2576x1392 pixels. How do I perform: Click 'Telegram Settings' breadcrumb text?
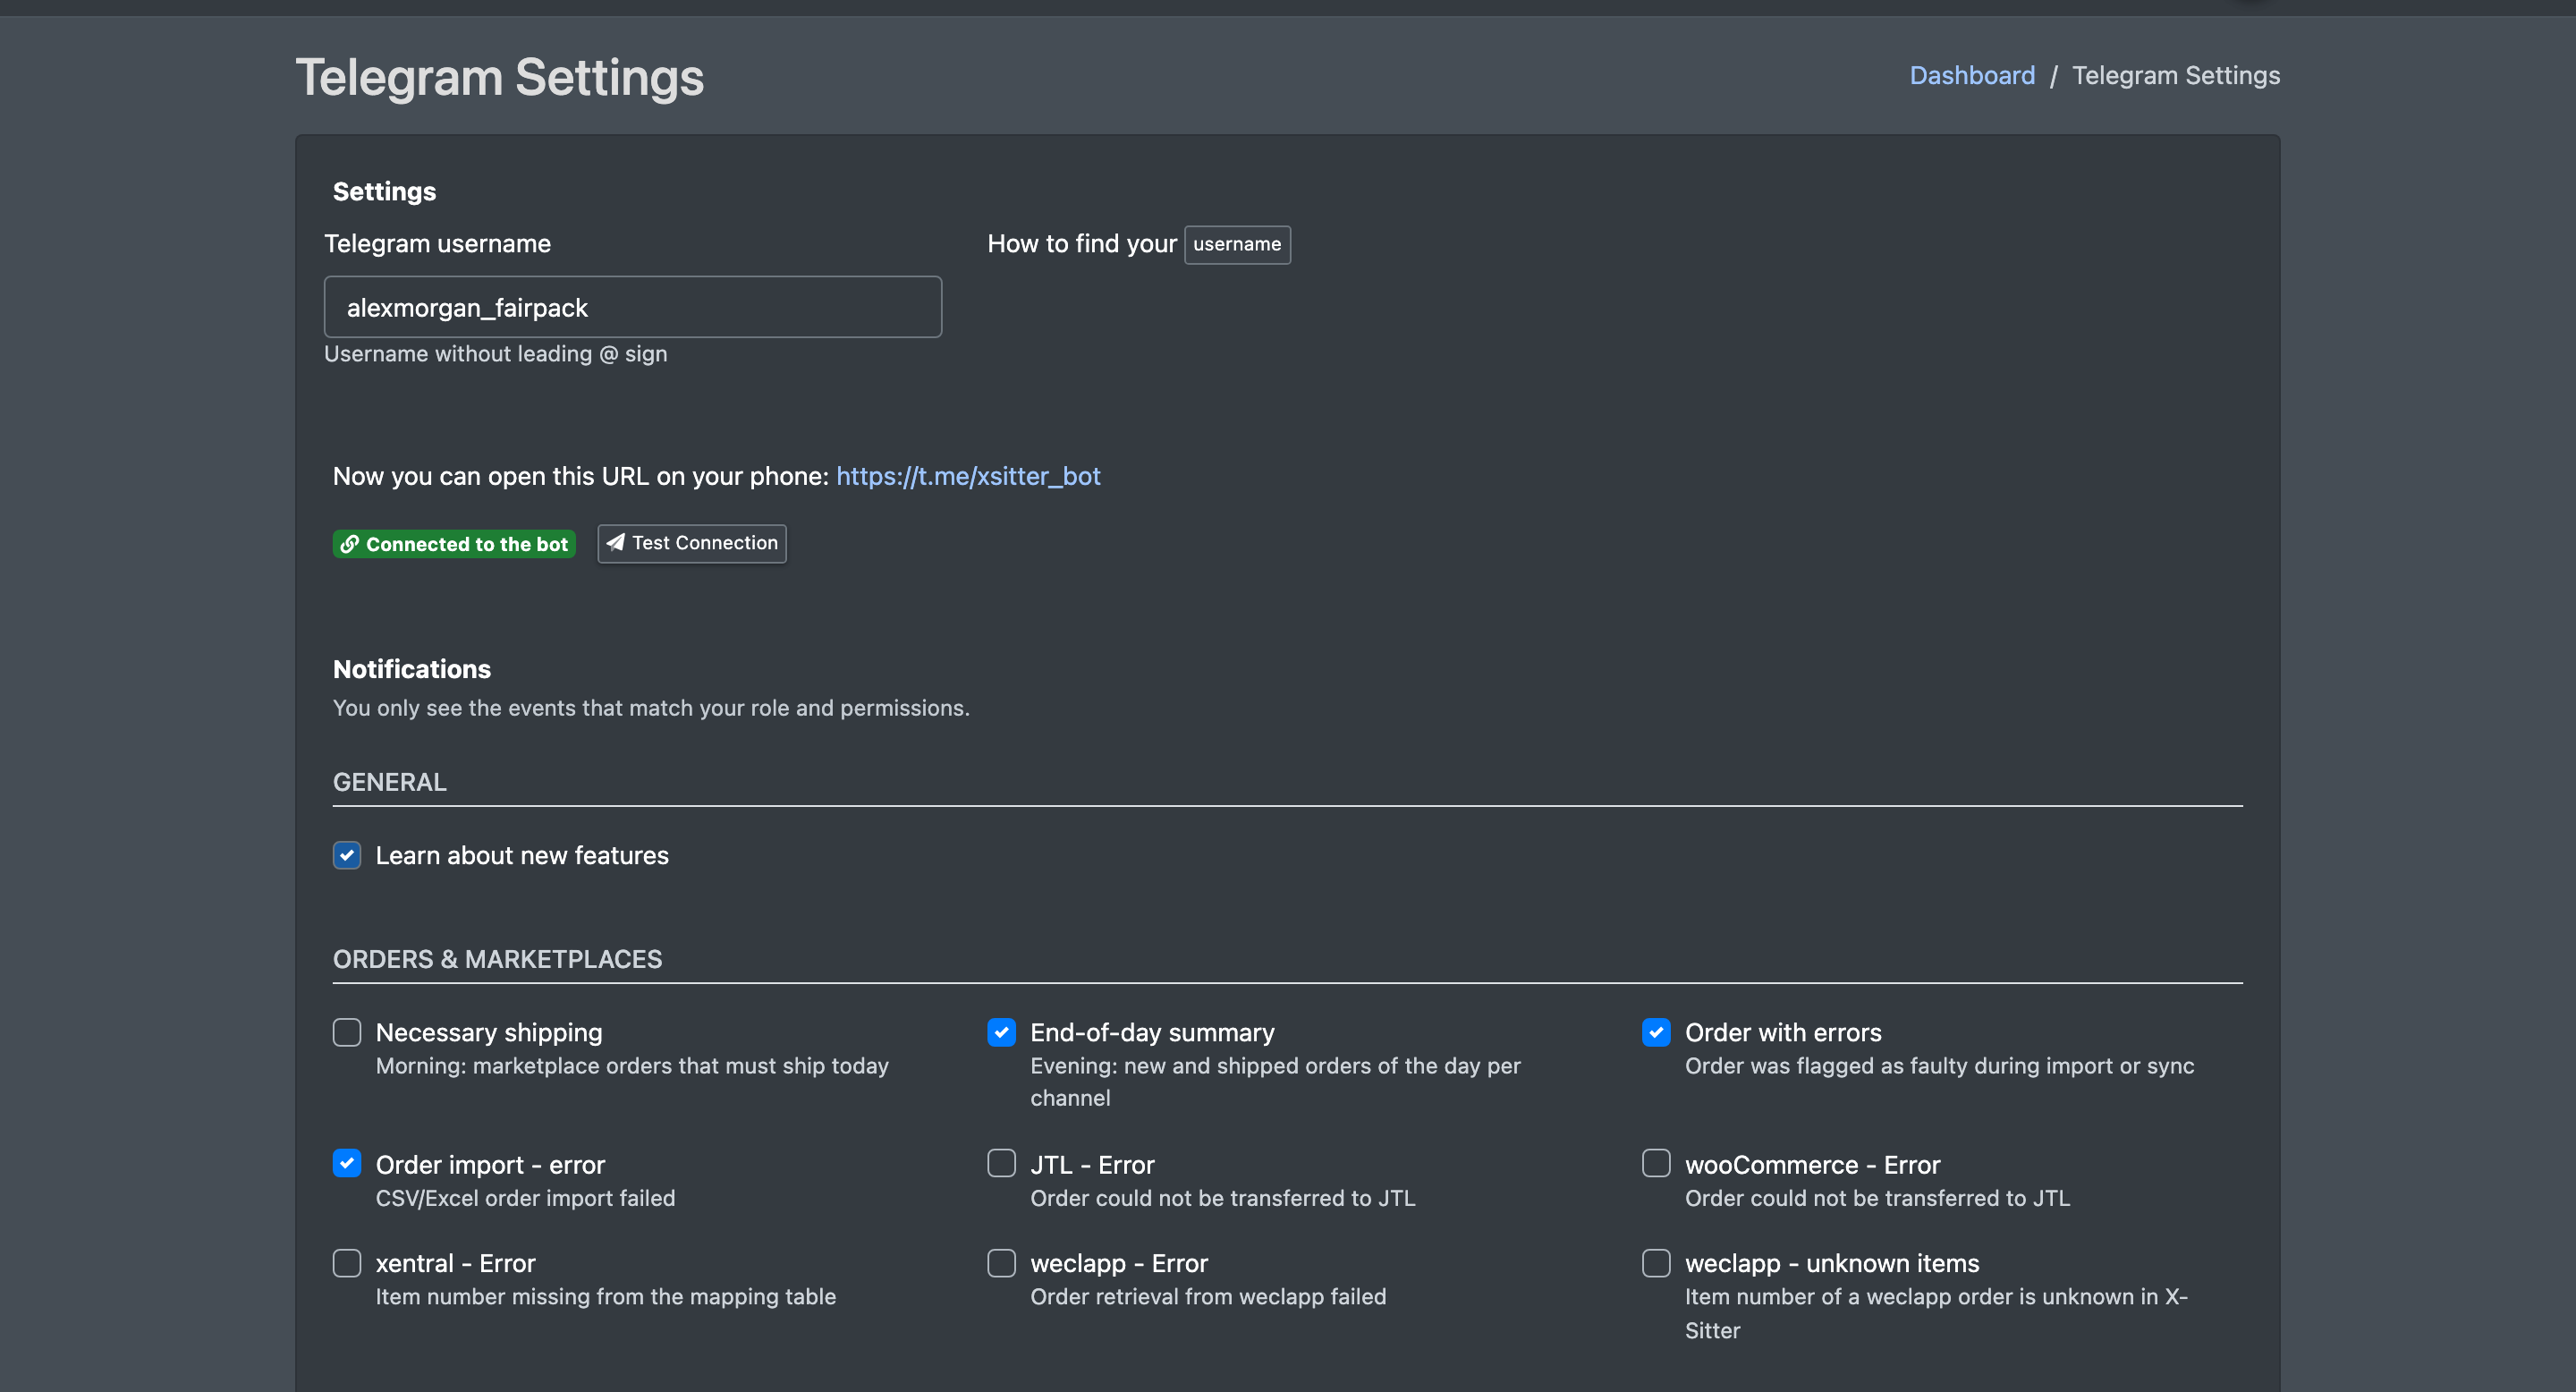[2175, 75]
